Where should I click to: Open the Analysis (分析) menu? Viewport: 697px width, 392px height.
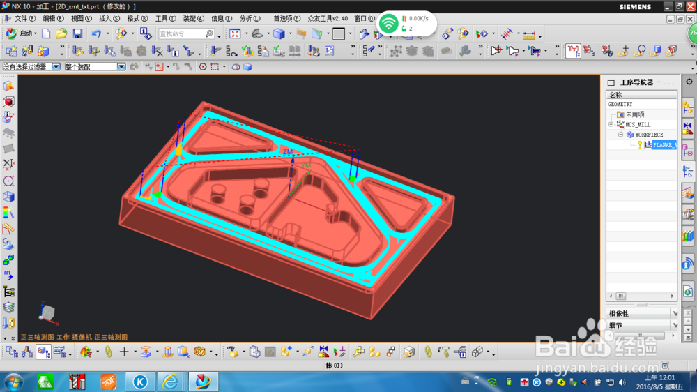[x=250, y=18]
